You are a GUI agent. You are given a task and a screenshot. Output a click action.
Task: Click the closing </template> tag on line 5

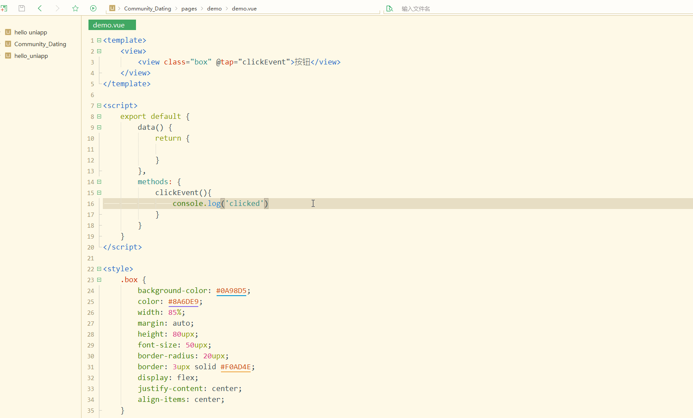point(127,84)
